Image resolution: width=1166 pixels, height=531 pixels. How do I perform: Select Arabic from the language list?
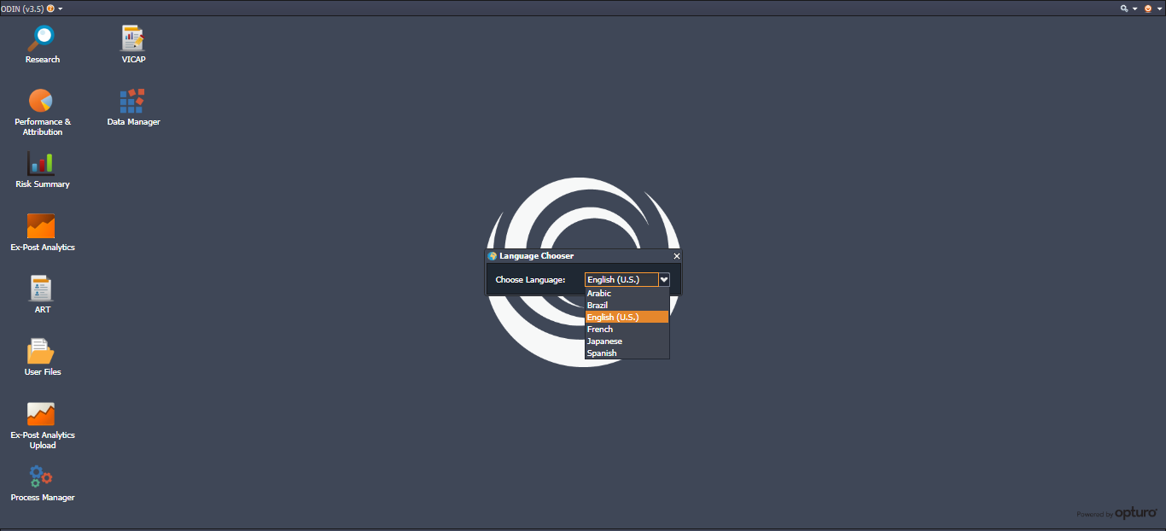(x=599, y=294)
